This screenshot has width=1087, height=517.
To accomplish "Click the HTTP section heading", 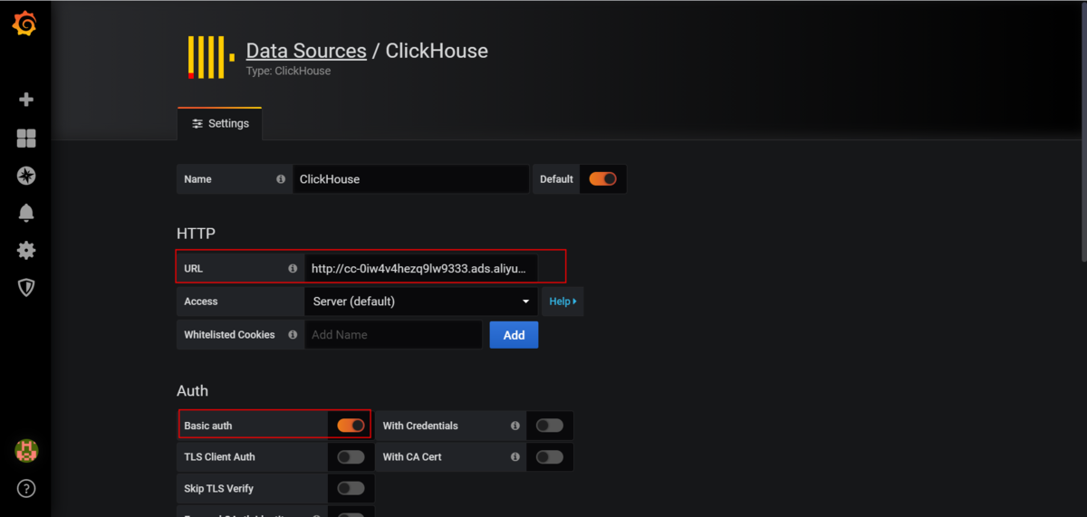I will click(x=197, y=234).
